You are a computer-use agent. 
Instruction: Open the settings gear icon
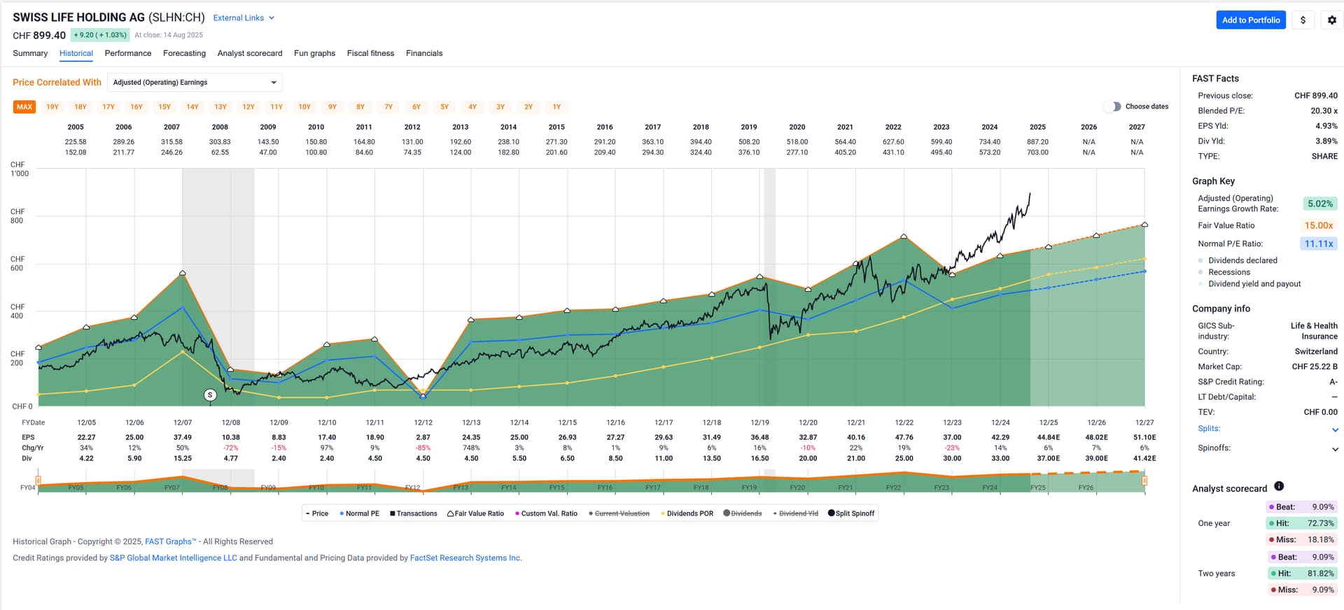(x=1331, y=20)
